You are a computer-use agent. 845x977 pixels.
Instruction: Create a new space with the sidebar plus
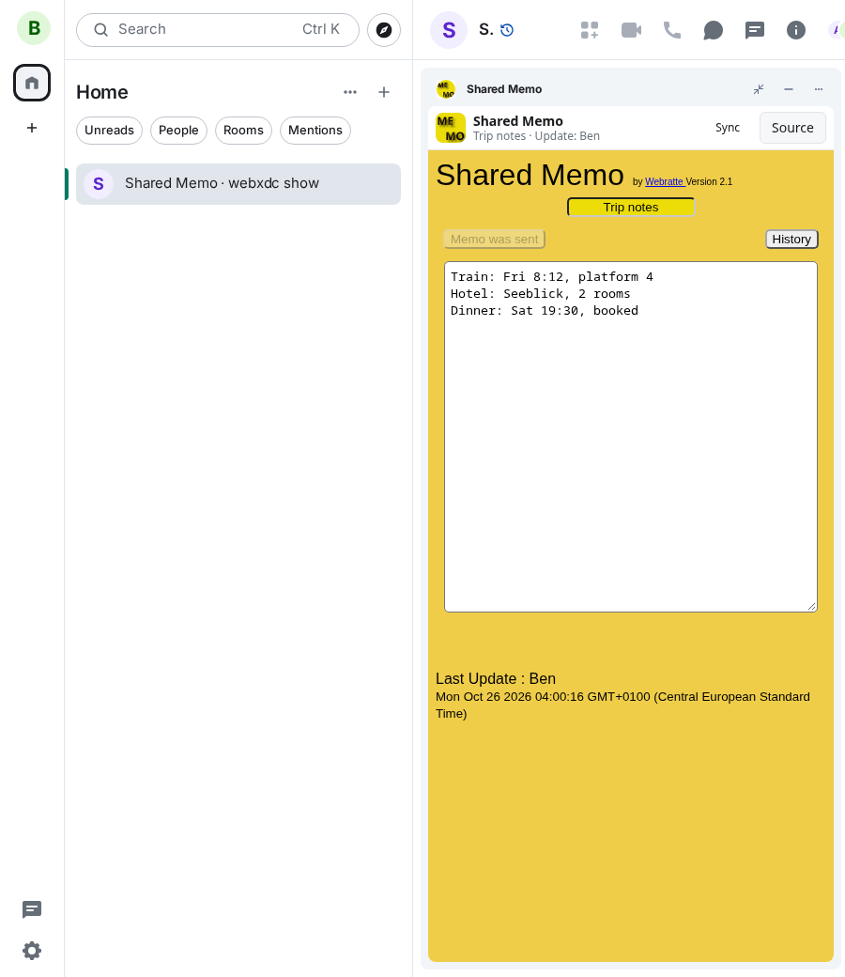click(x=32, y=128)
